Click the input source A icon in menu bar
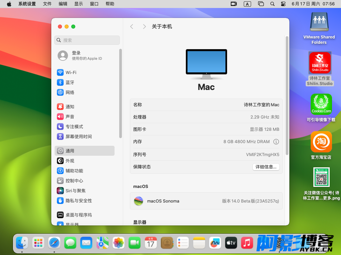341x255 pixels. 247,4
